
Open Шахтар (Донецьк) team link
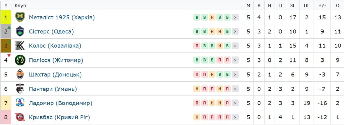(x=55, y=75)
